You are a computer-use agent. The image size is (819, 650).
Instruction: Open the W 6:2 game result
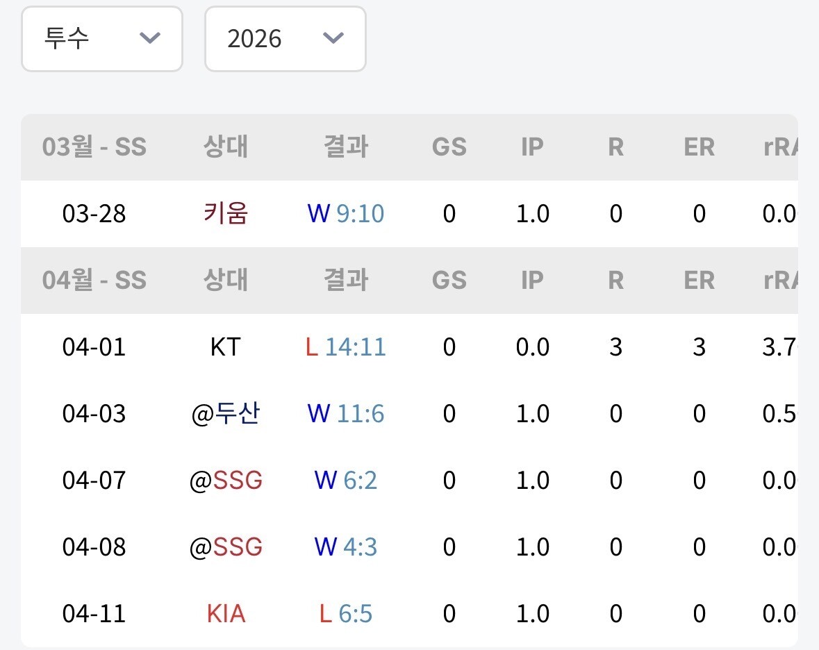click(345, 481)
